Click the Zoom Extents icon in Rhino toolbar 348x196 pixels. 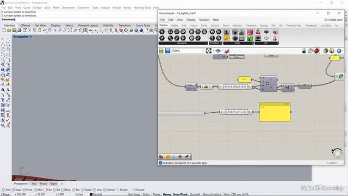coord(70,30)
